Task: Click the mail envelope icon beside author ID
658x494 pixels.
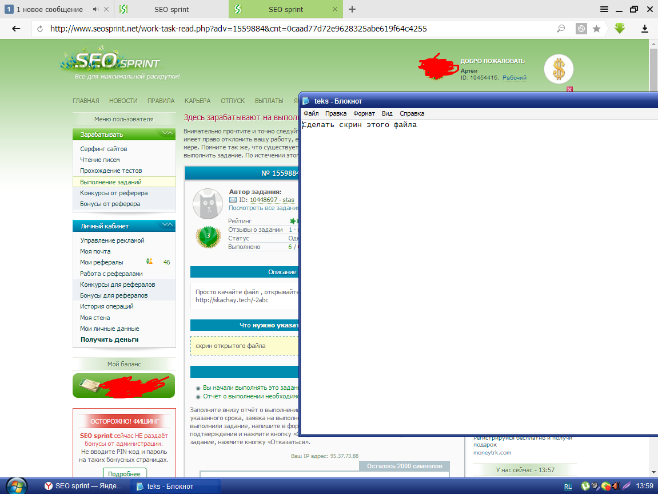Action: click(233, 200)
